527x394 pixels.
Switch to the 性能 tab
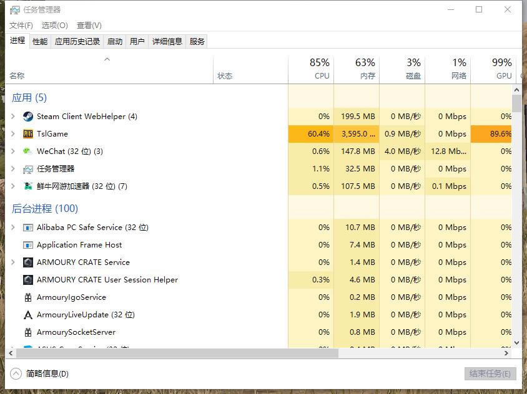(40, 42)
